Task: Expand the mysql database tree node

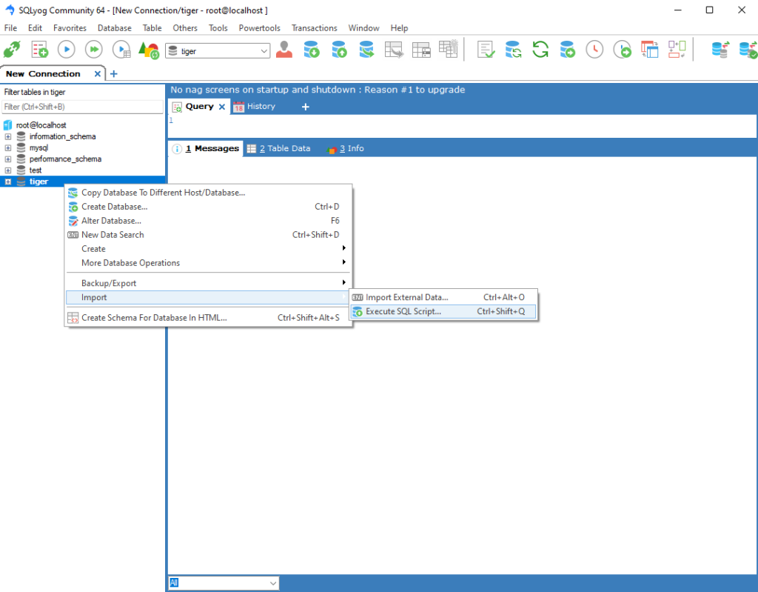Action: [8, 148]
